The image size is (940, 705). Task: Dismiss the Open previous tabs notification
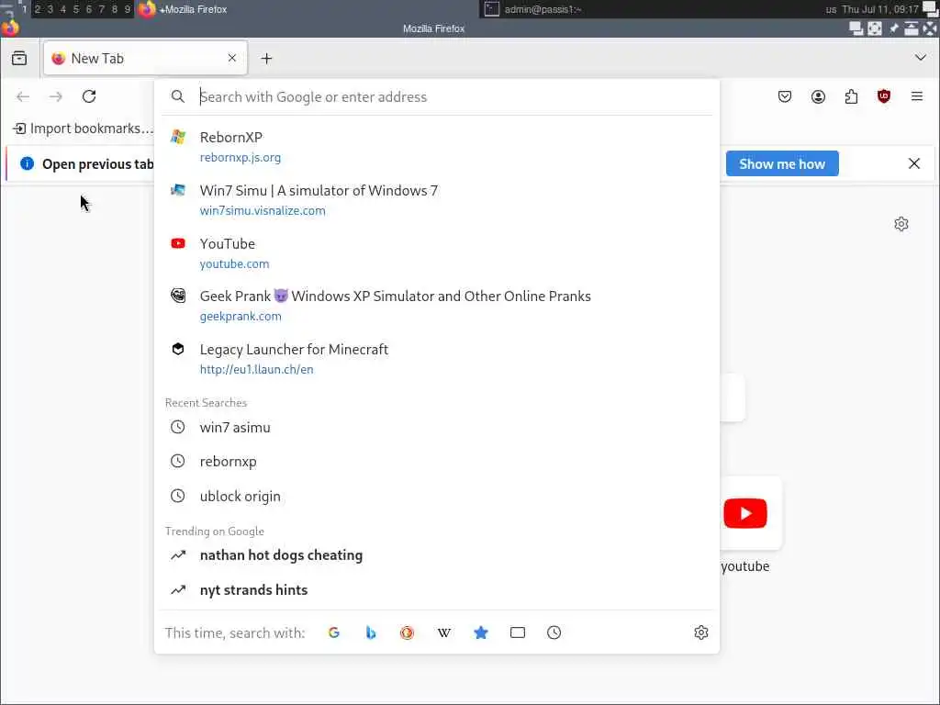coord(913,163)
